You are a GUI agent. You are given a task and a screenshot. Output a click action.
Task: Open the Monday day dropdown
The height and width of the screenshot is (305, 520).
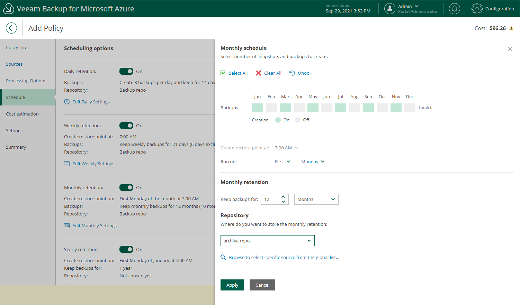[x=313, y=161]
